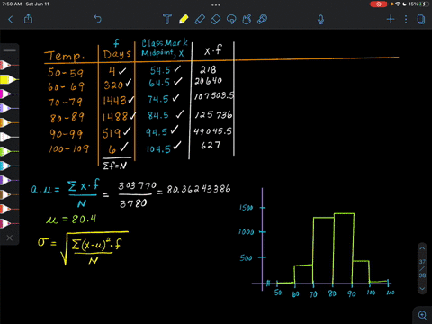Tap the red screen recording indicator
Screen dimensions: 432x324
pos(378,4)
